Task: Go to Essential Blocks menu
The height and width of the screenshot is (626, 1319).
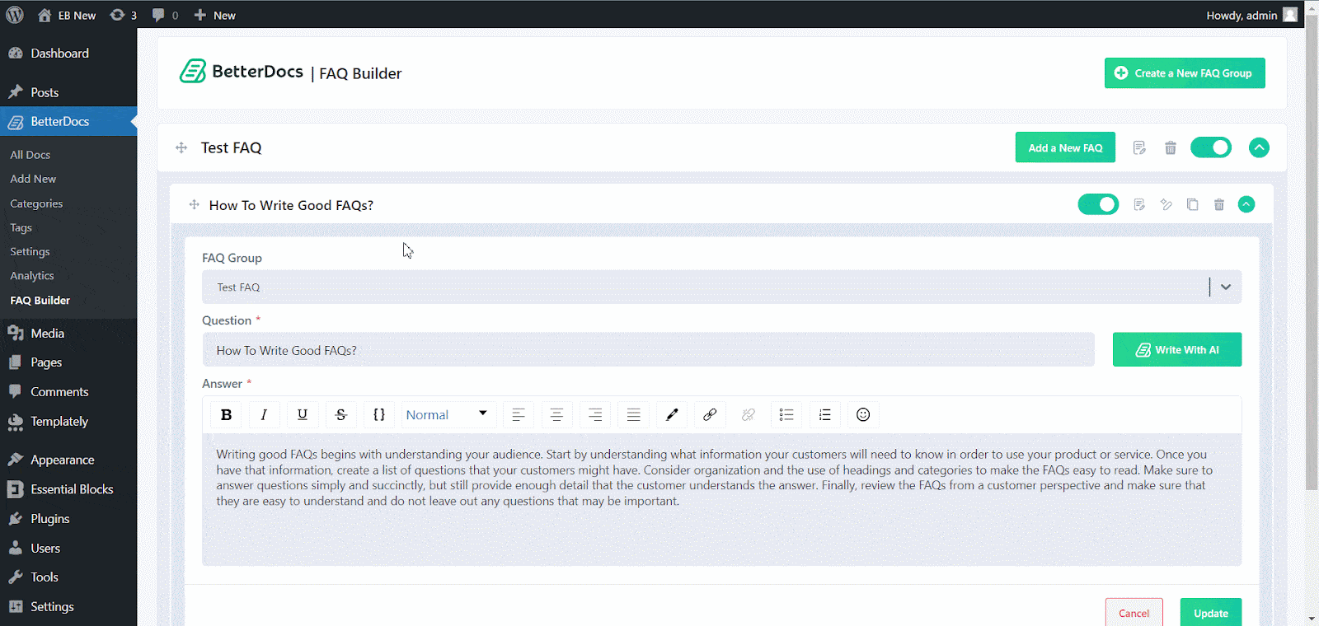Action: click(72, 489)
